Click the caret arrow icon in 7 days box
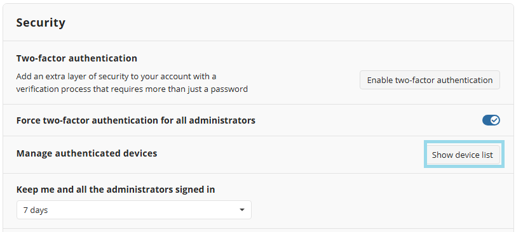The width and height of the screenshot is (516, 232). pyautogui.click(x=242, y=210)
